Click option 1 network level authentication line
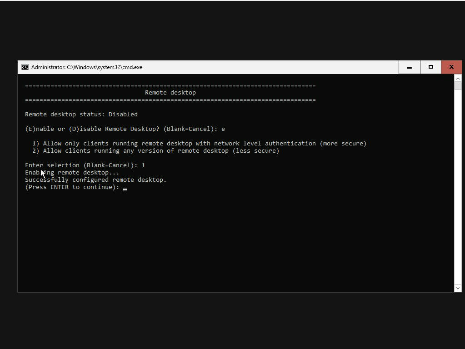Screen dimensions: 465x349 (x=199, y=144)
